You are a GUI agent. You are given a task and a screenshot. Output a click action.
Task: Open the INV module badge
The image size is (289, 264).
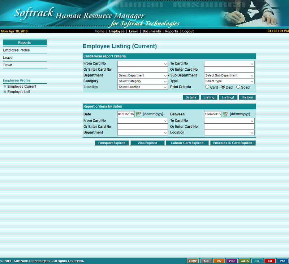(219, 261)
